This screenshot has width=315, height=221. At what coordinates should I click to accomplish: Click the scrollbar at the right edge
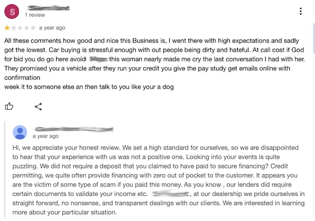[314, 38]
